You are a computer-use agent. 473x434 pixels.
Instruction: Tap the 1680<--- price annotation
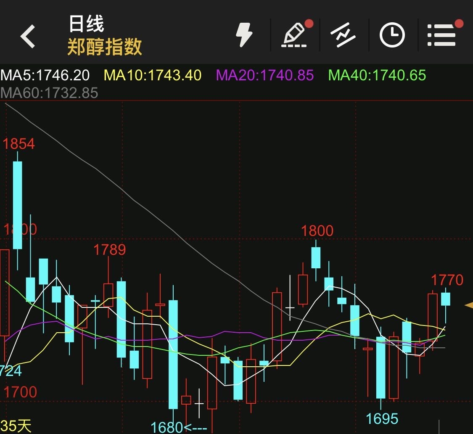tap(179, 428)
